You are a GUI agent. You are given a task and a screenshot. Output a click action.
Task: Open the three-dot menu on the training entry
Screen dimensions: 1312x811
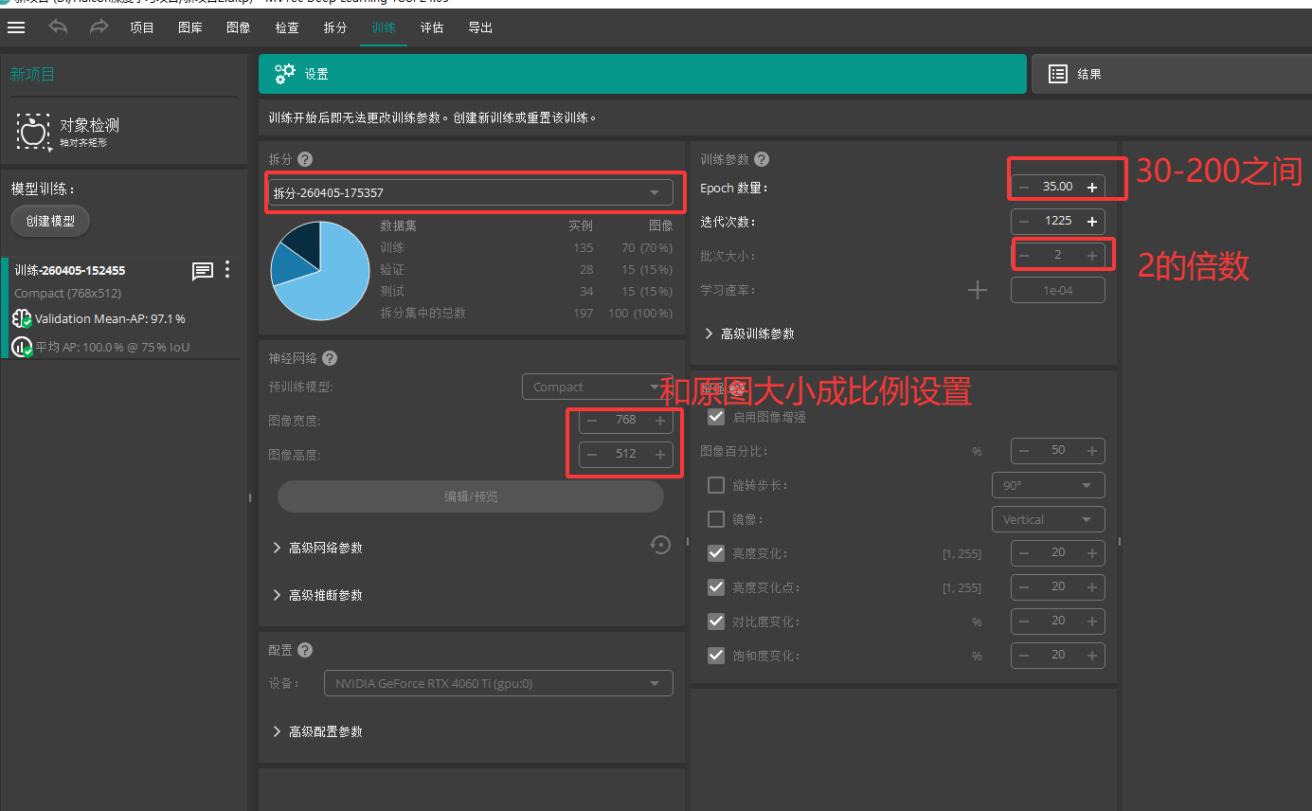[227, 271]
